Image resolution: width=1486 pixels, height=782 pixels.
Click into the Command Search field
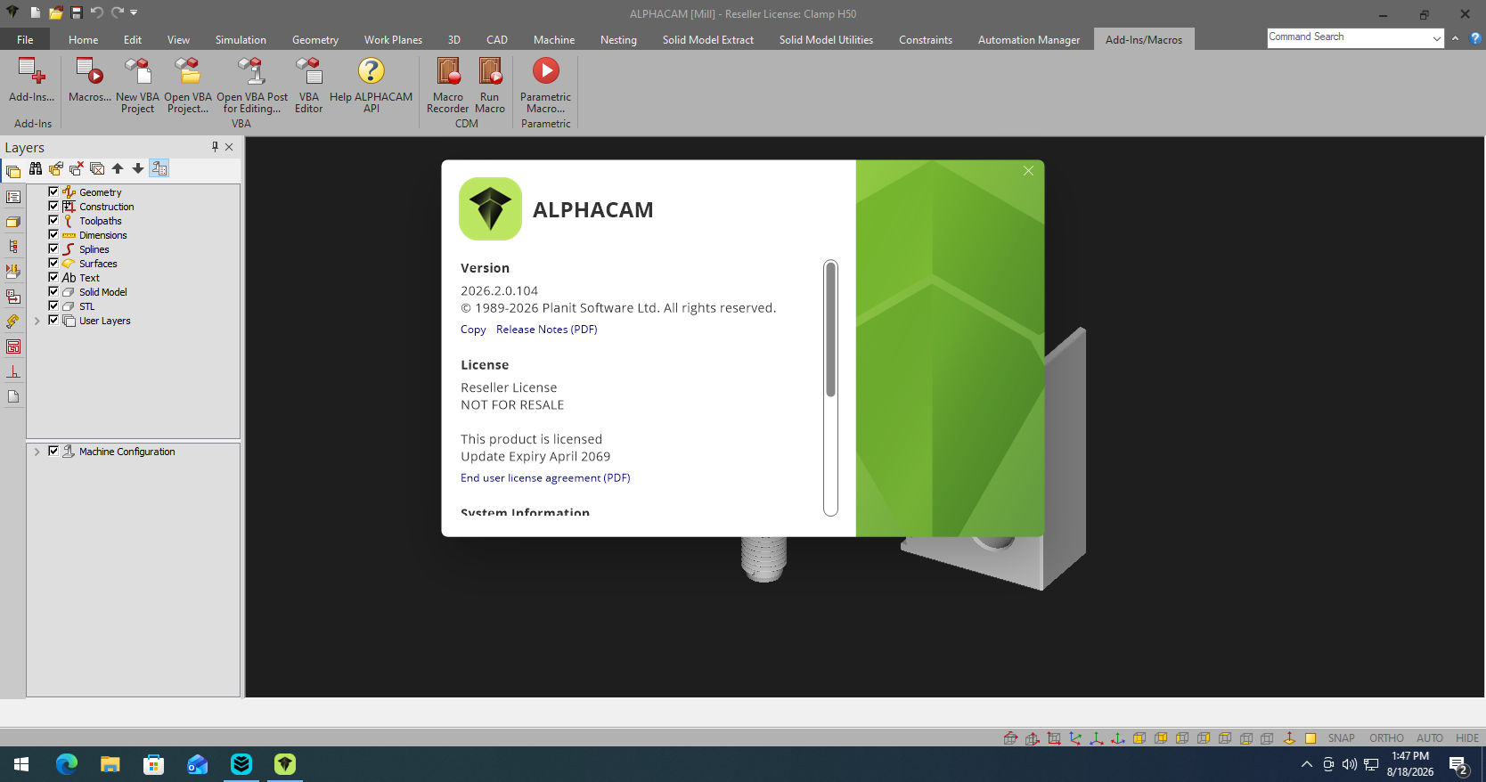point(1347,37)
